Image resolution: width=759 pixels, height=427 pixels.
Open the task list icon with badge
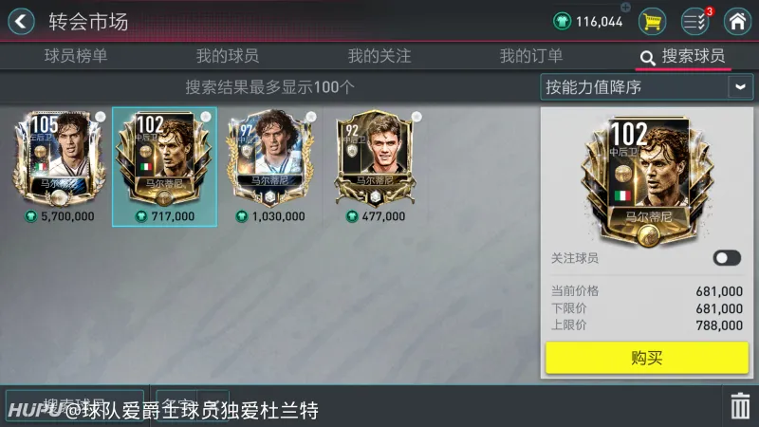click(695, 21)
